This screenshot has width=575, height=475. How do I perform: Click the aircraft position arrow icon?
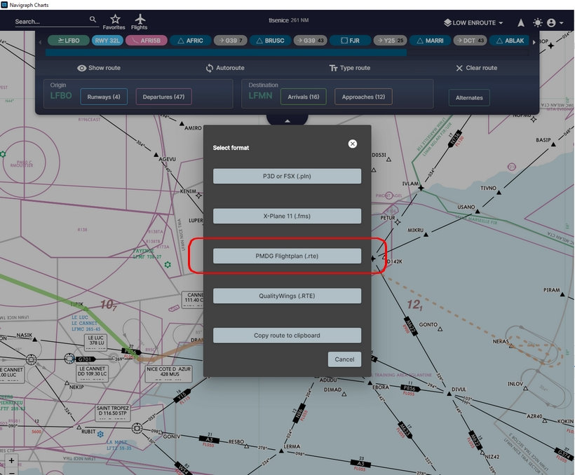[521, 22]
